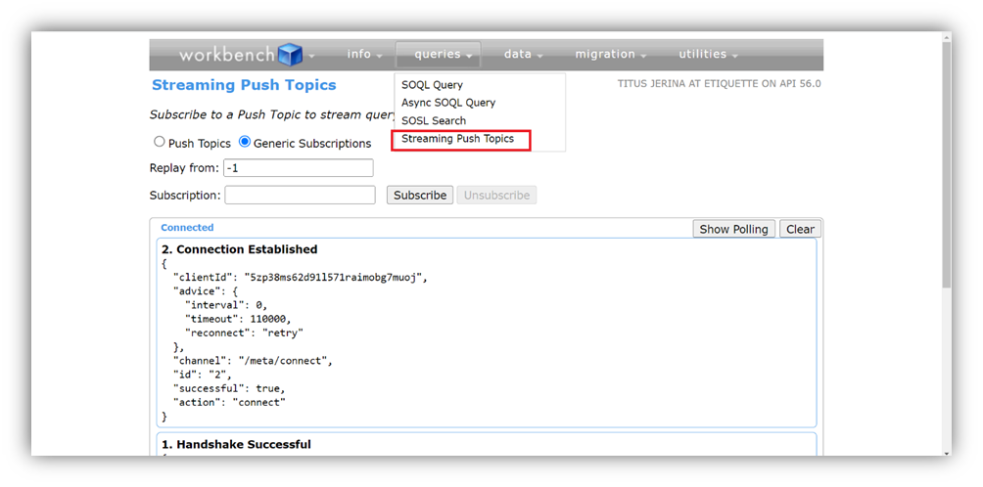Click the Subscribe button
The height and width of the screenshot is (487, 983).
(419, 196)
